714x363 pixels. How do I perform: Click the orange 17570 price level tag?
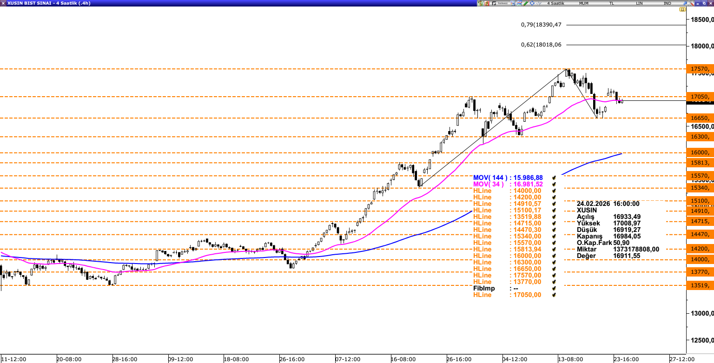click(700, 69)
